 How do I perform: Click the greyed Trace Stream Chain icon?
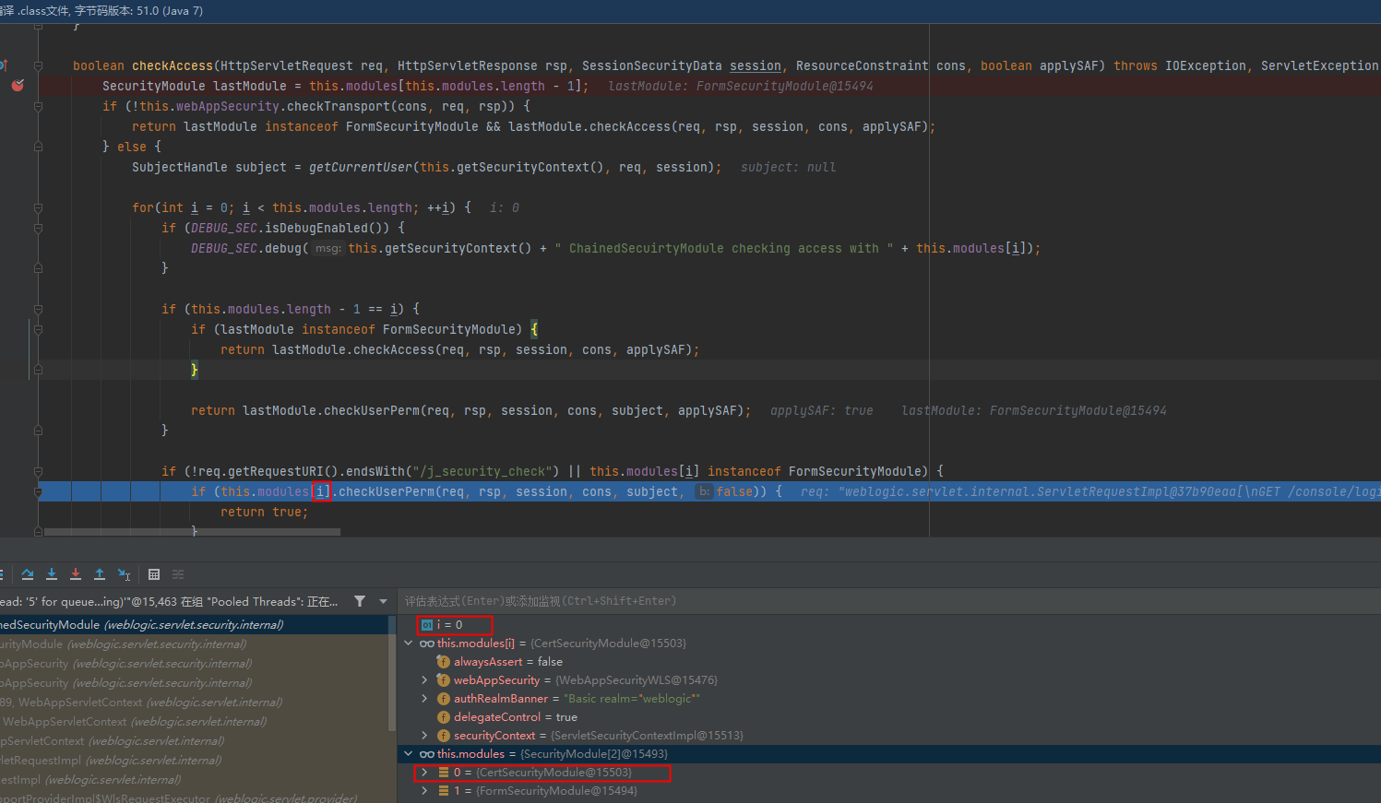[178, 574]
